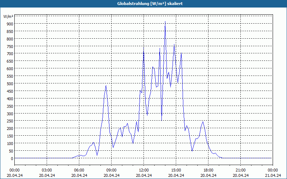Image resolution: width=287 pixels, height=179 pixels.
Task: Select the y-axis value '700'
Action: pos(10,54)
